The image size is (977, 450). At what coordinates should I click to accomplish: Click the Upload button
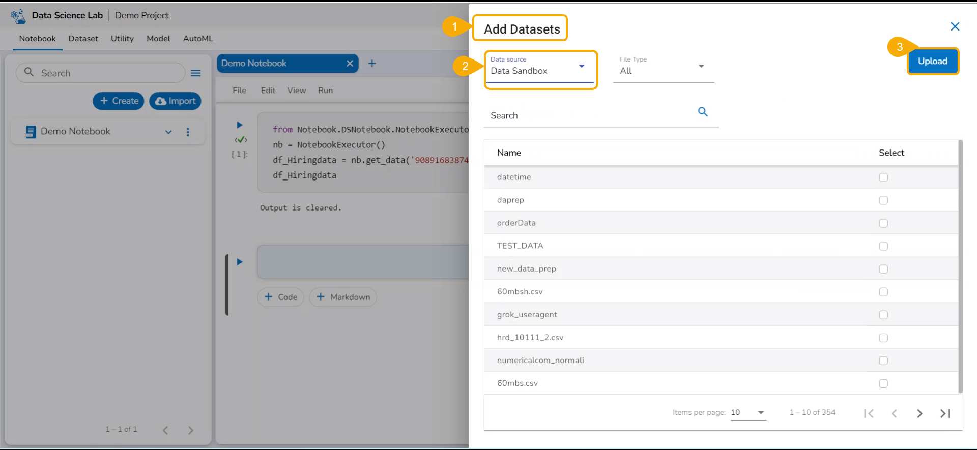tap(932, 61)
